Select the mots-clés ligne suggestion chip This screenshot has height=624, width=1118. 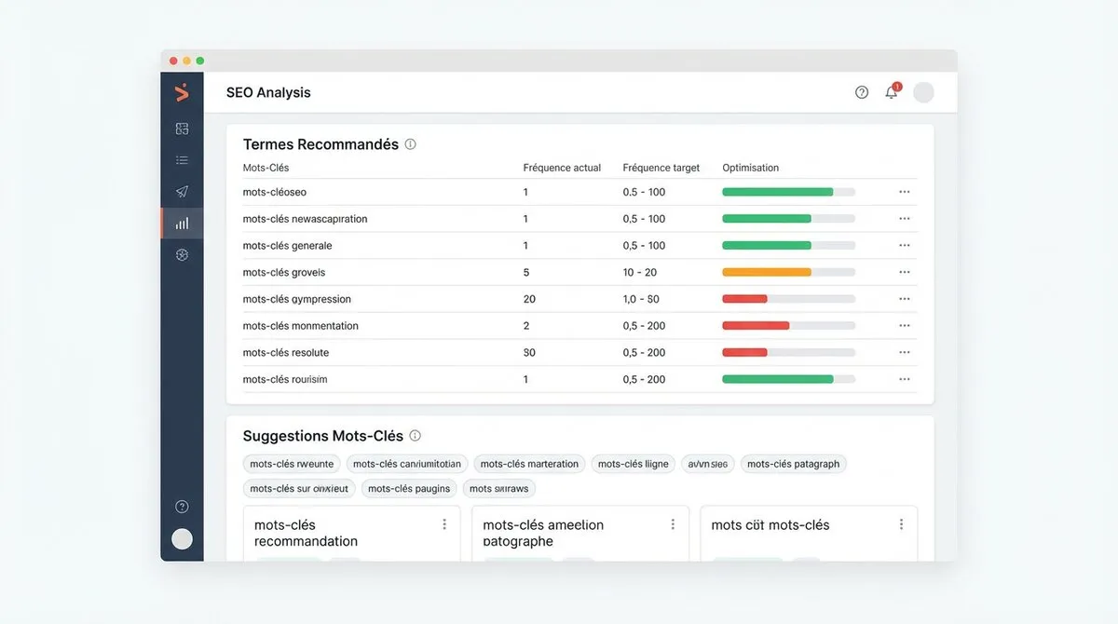pyautogui.click(x=633, y=463)
